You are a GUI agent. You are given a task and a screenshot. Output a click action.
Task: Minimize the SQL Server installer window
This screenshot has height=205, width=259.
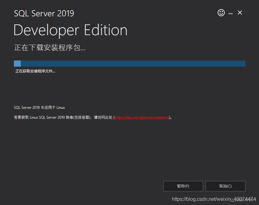230,14
